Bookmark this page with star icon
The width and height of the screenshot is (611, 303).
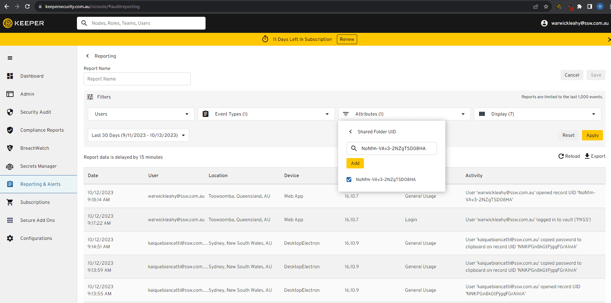pos(546,6)
